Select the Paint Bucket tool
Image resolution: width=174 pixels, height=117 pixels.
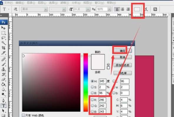pyautogui.click(x=3, y=84)
